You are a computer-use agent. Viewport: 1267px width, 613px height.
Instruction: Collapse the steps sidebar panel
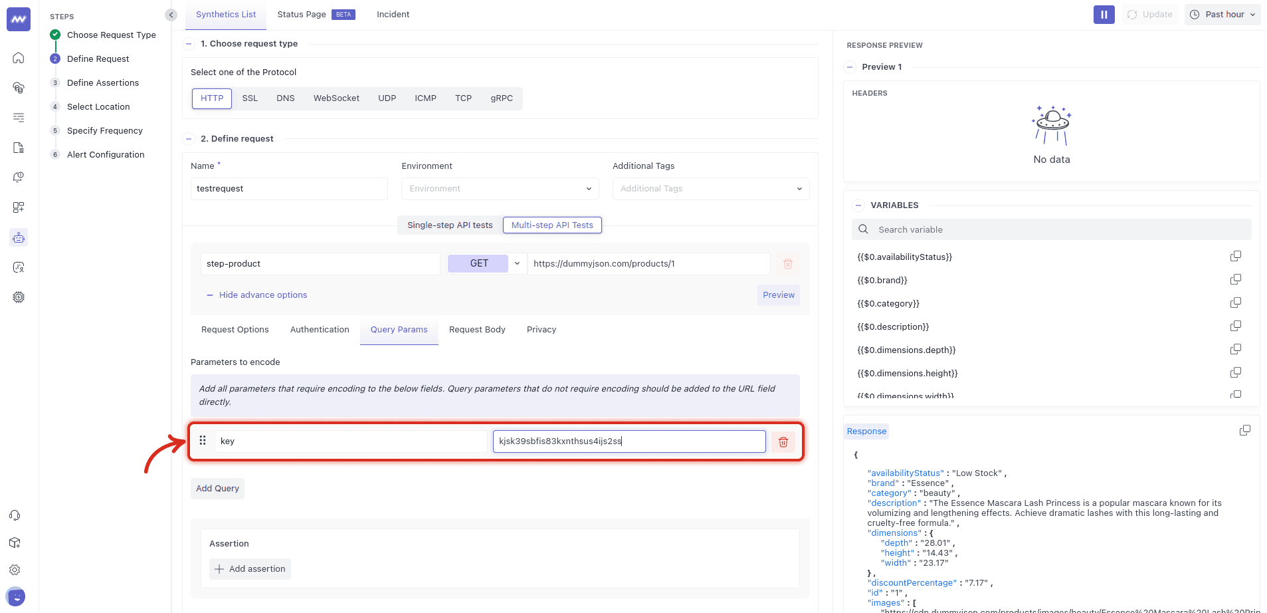point(171,15)
